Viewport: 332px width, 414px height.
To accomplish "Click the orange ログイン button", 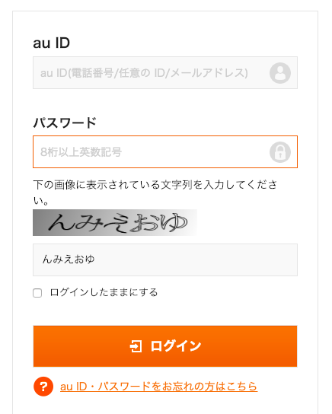I will coord(165,346).
